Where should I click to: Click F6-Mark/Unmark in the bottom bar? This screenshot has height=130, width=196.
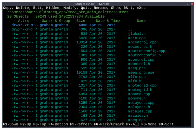pyautogui.click(x=109, y=124)
